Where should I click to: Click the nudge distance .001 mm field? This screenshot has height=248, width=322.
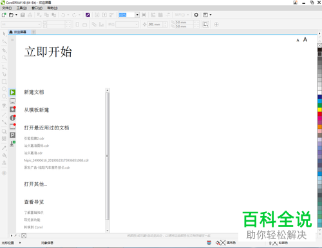click(156, 24)
